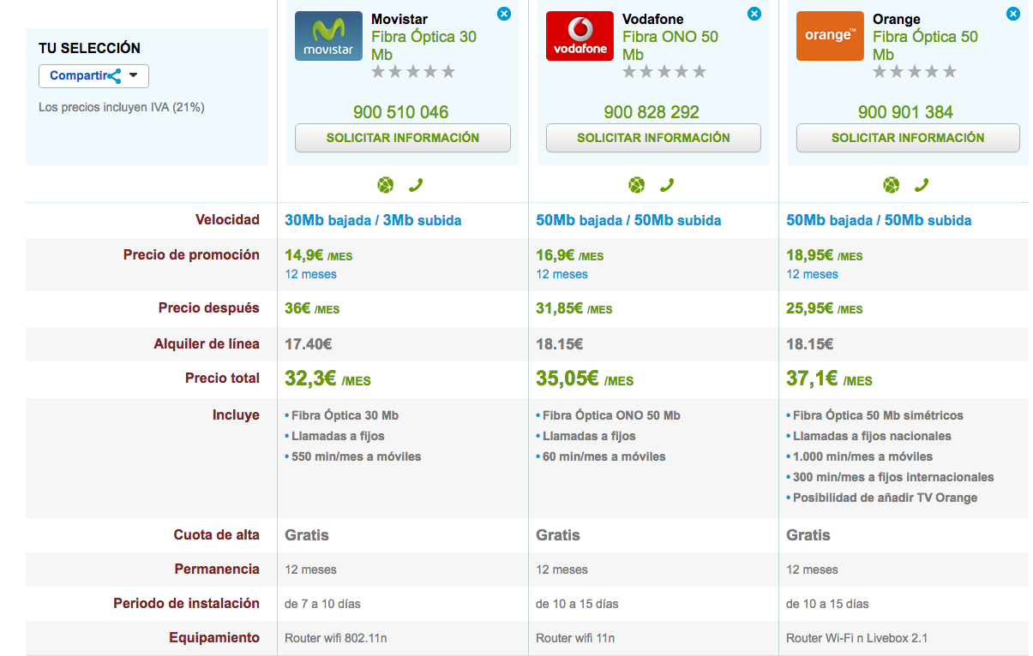Click '550 min/mes a móviles' item

356,456
